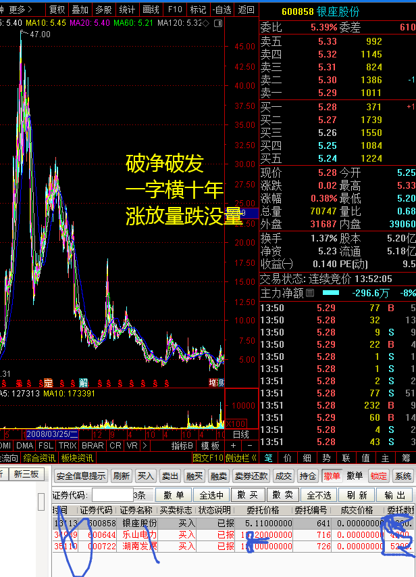Click the 定 marker under the chart
The image size is (416, 577).
[x=48, y=383]
